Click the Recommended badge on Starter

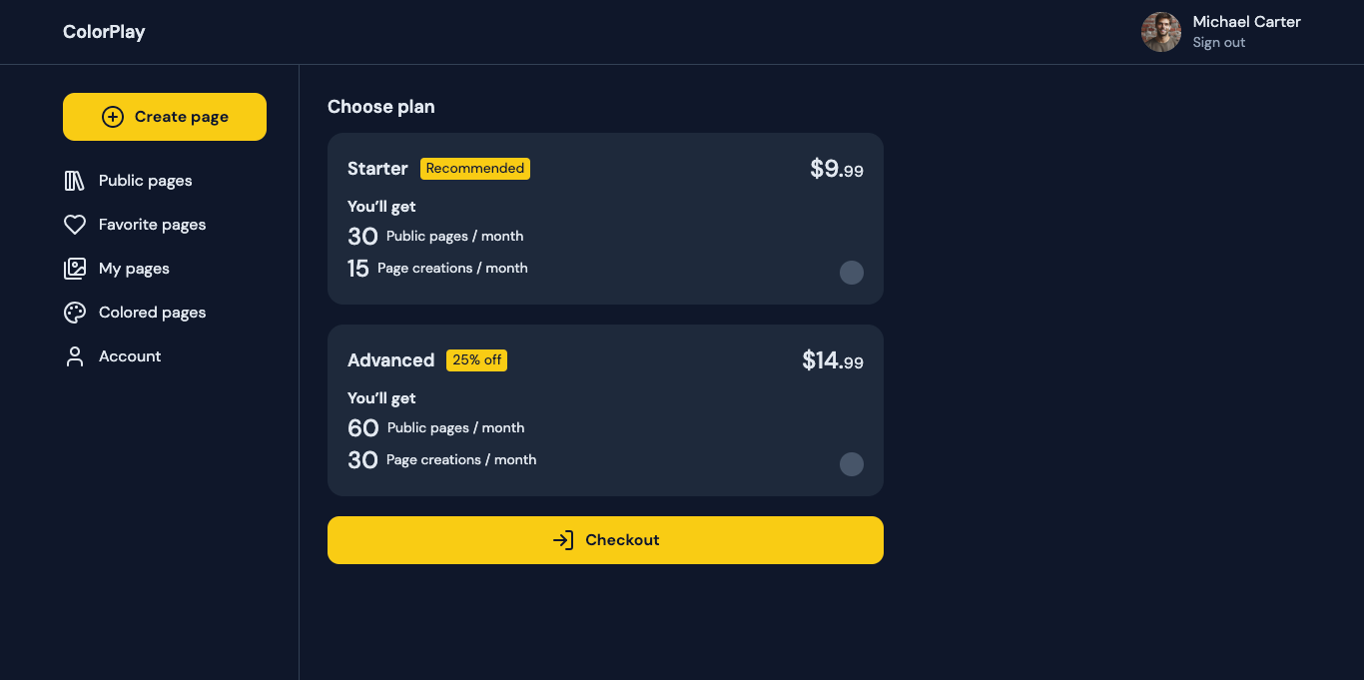(475, 169)
